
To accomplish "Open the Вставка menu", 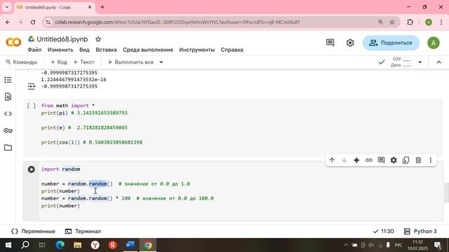I will click(x=106, y=50).
